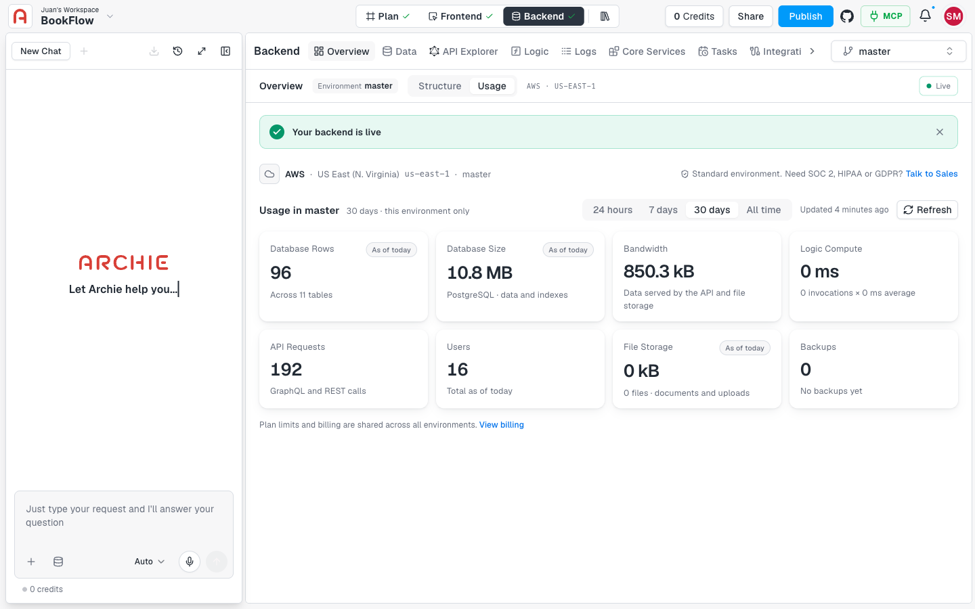
Task: Click the Archie logo at top left
Action: click(x=20, y=16)
